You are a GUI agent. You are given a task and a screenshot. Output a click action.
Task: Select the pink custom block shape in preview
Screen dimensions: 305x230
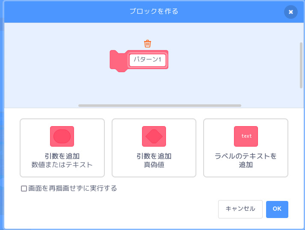[x=118, y=61]
